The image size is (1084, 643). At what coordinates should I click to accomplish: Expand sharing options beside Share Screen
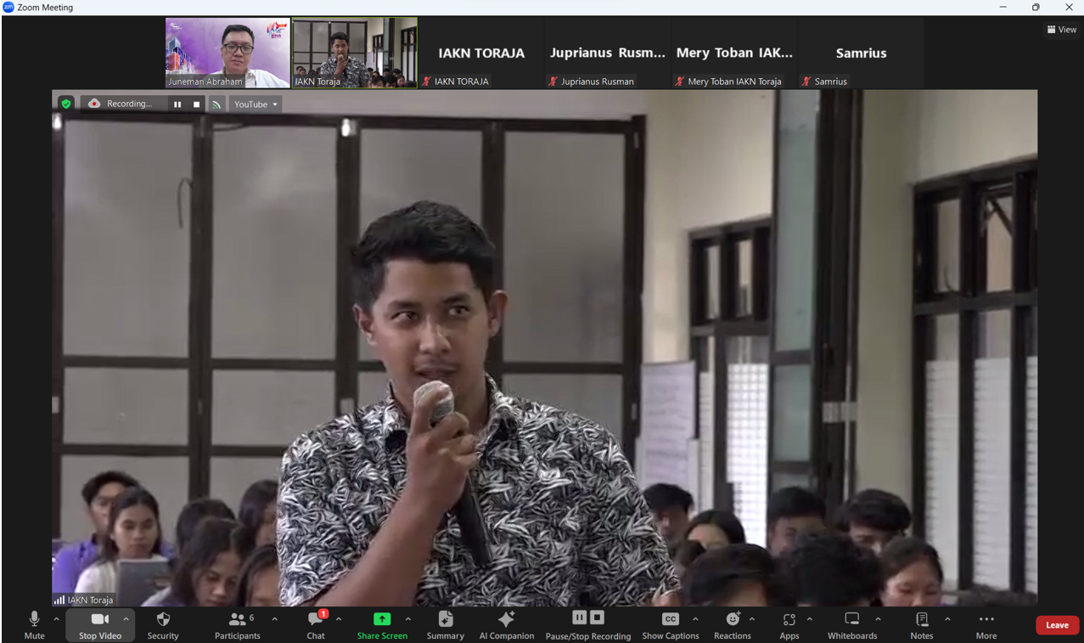(407, 619)
